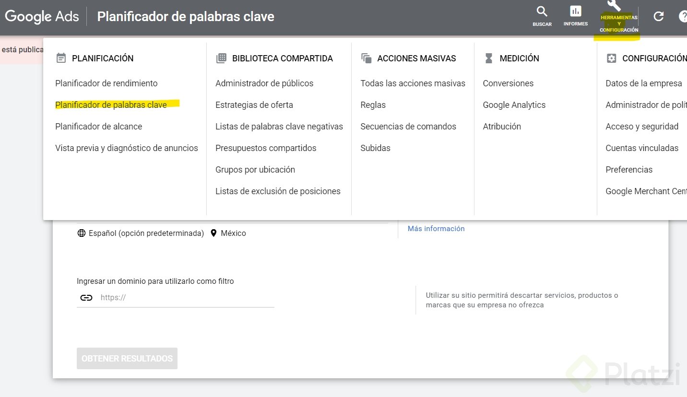Click the PLANIFICACIÓN section heading
This screenshot has width=687, height=397.
(103, 58)
